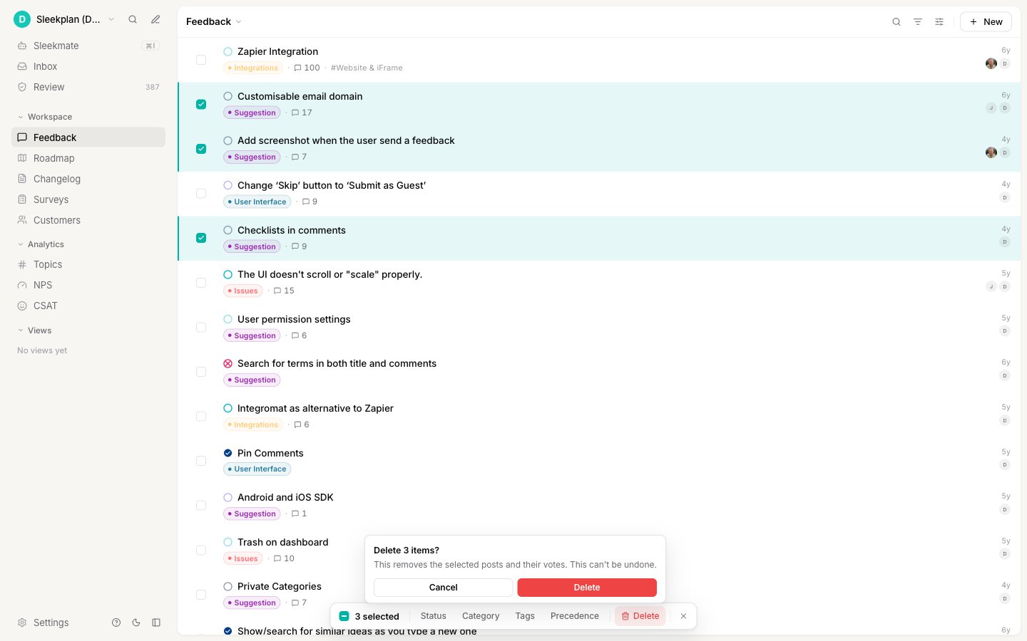Open the bulk Status dropdown
The height and width of the screenshot is (641, 1027).
click(434, 616)
